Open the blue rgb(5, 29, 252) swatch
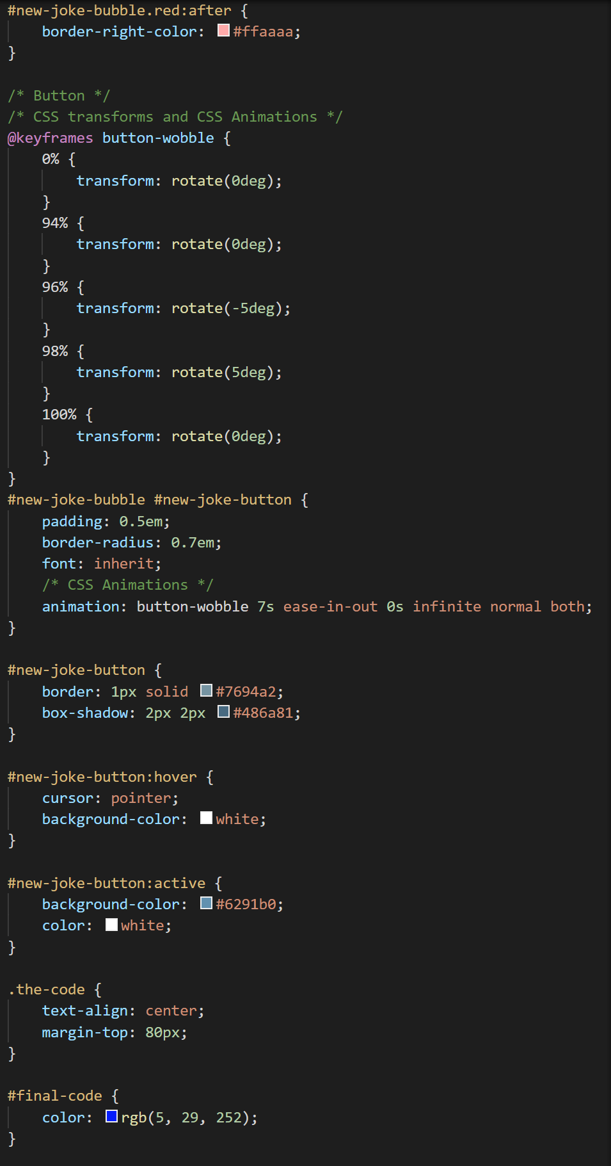Viewport: 611px width, 1166px height. pyautogui.click(x=111, y=1116)
